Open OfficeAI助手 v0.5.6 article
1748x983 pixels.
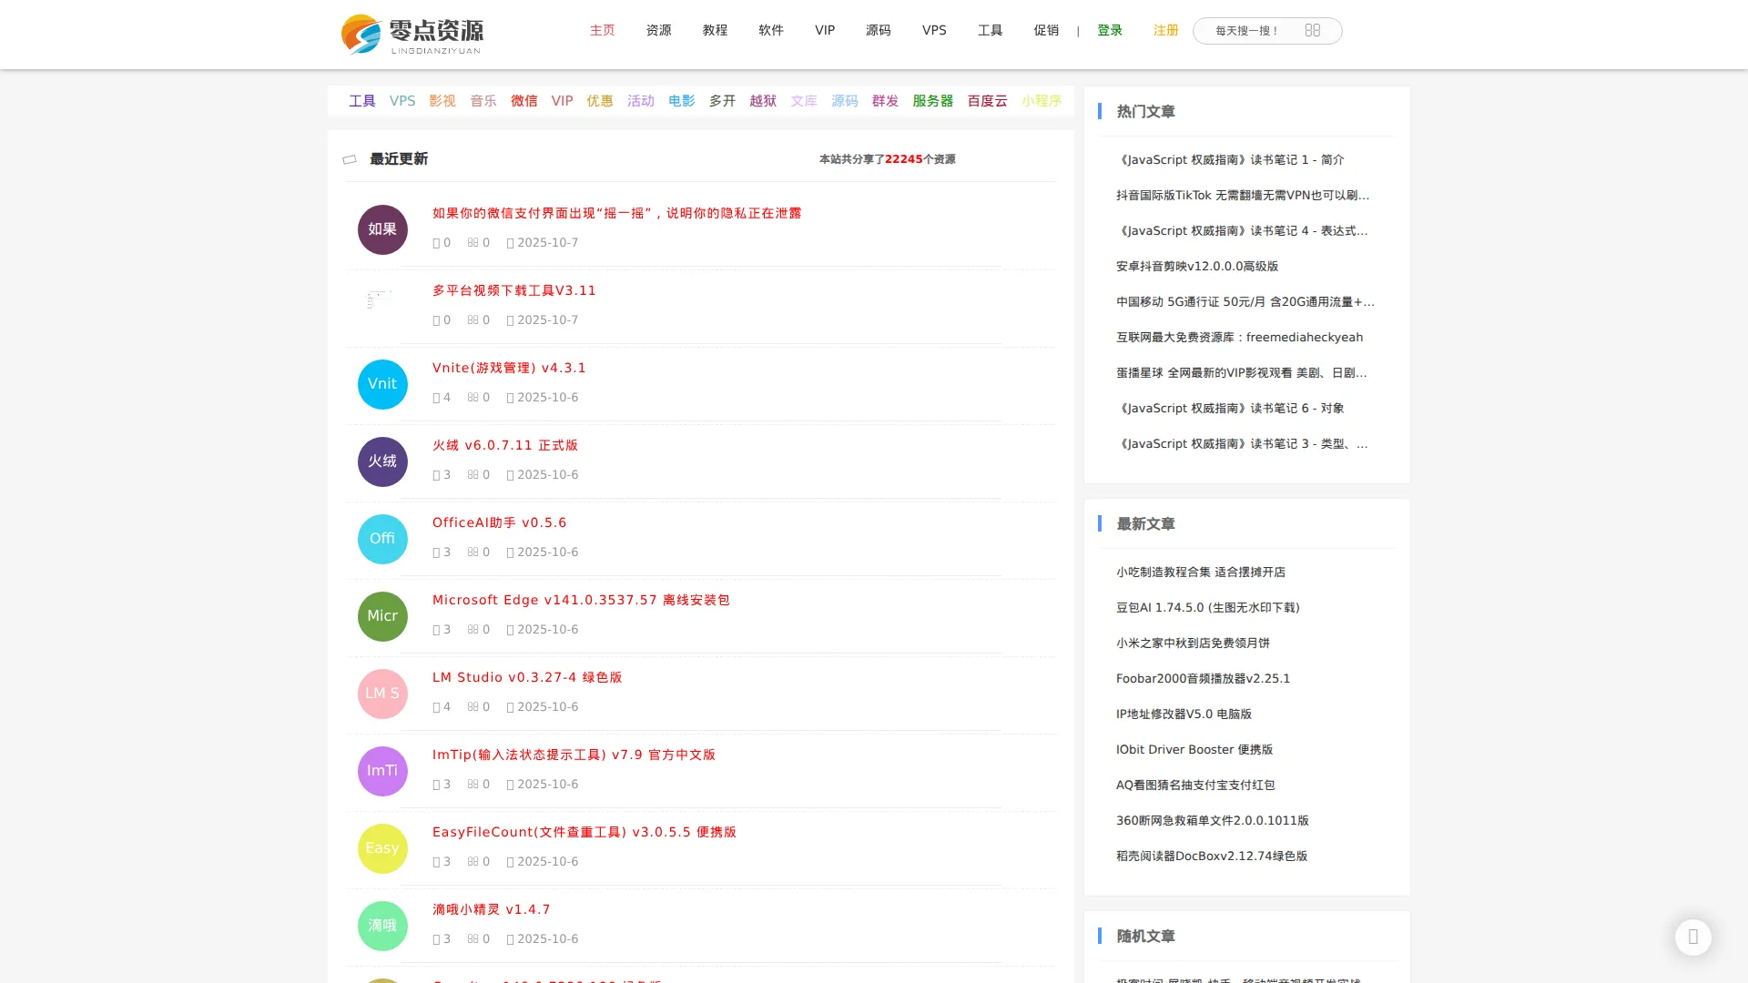499,522
